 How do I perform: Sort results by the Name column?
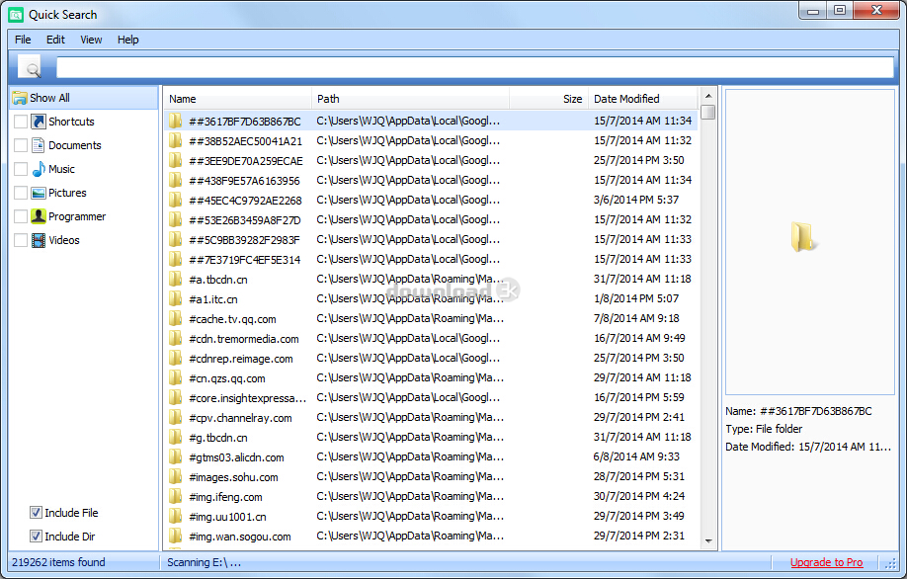pos(238,99)
